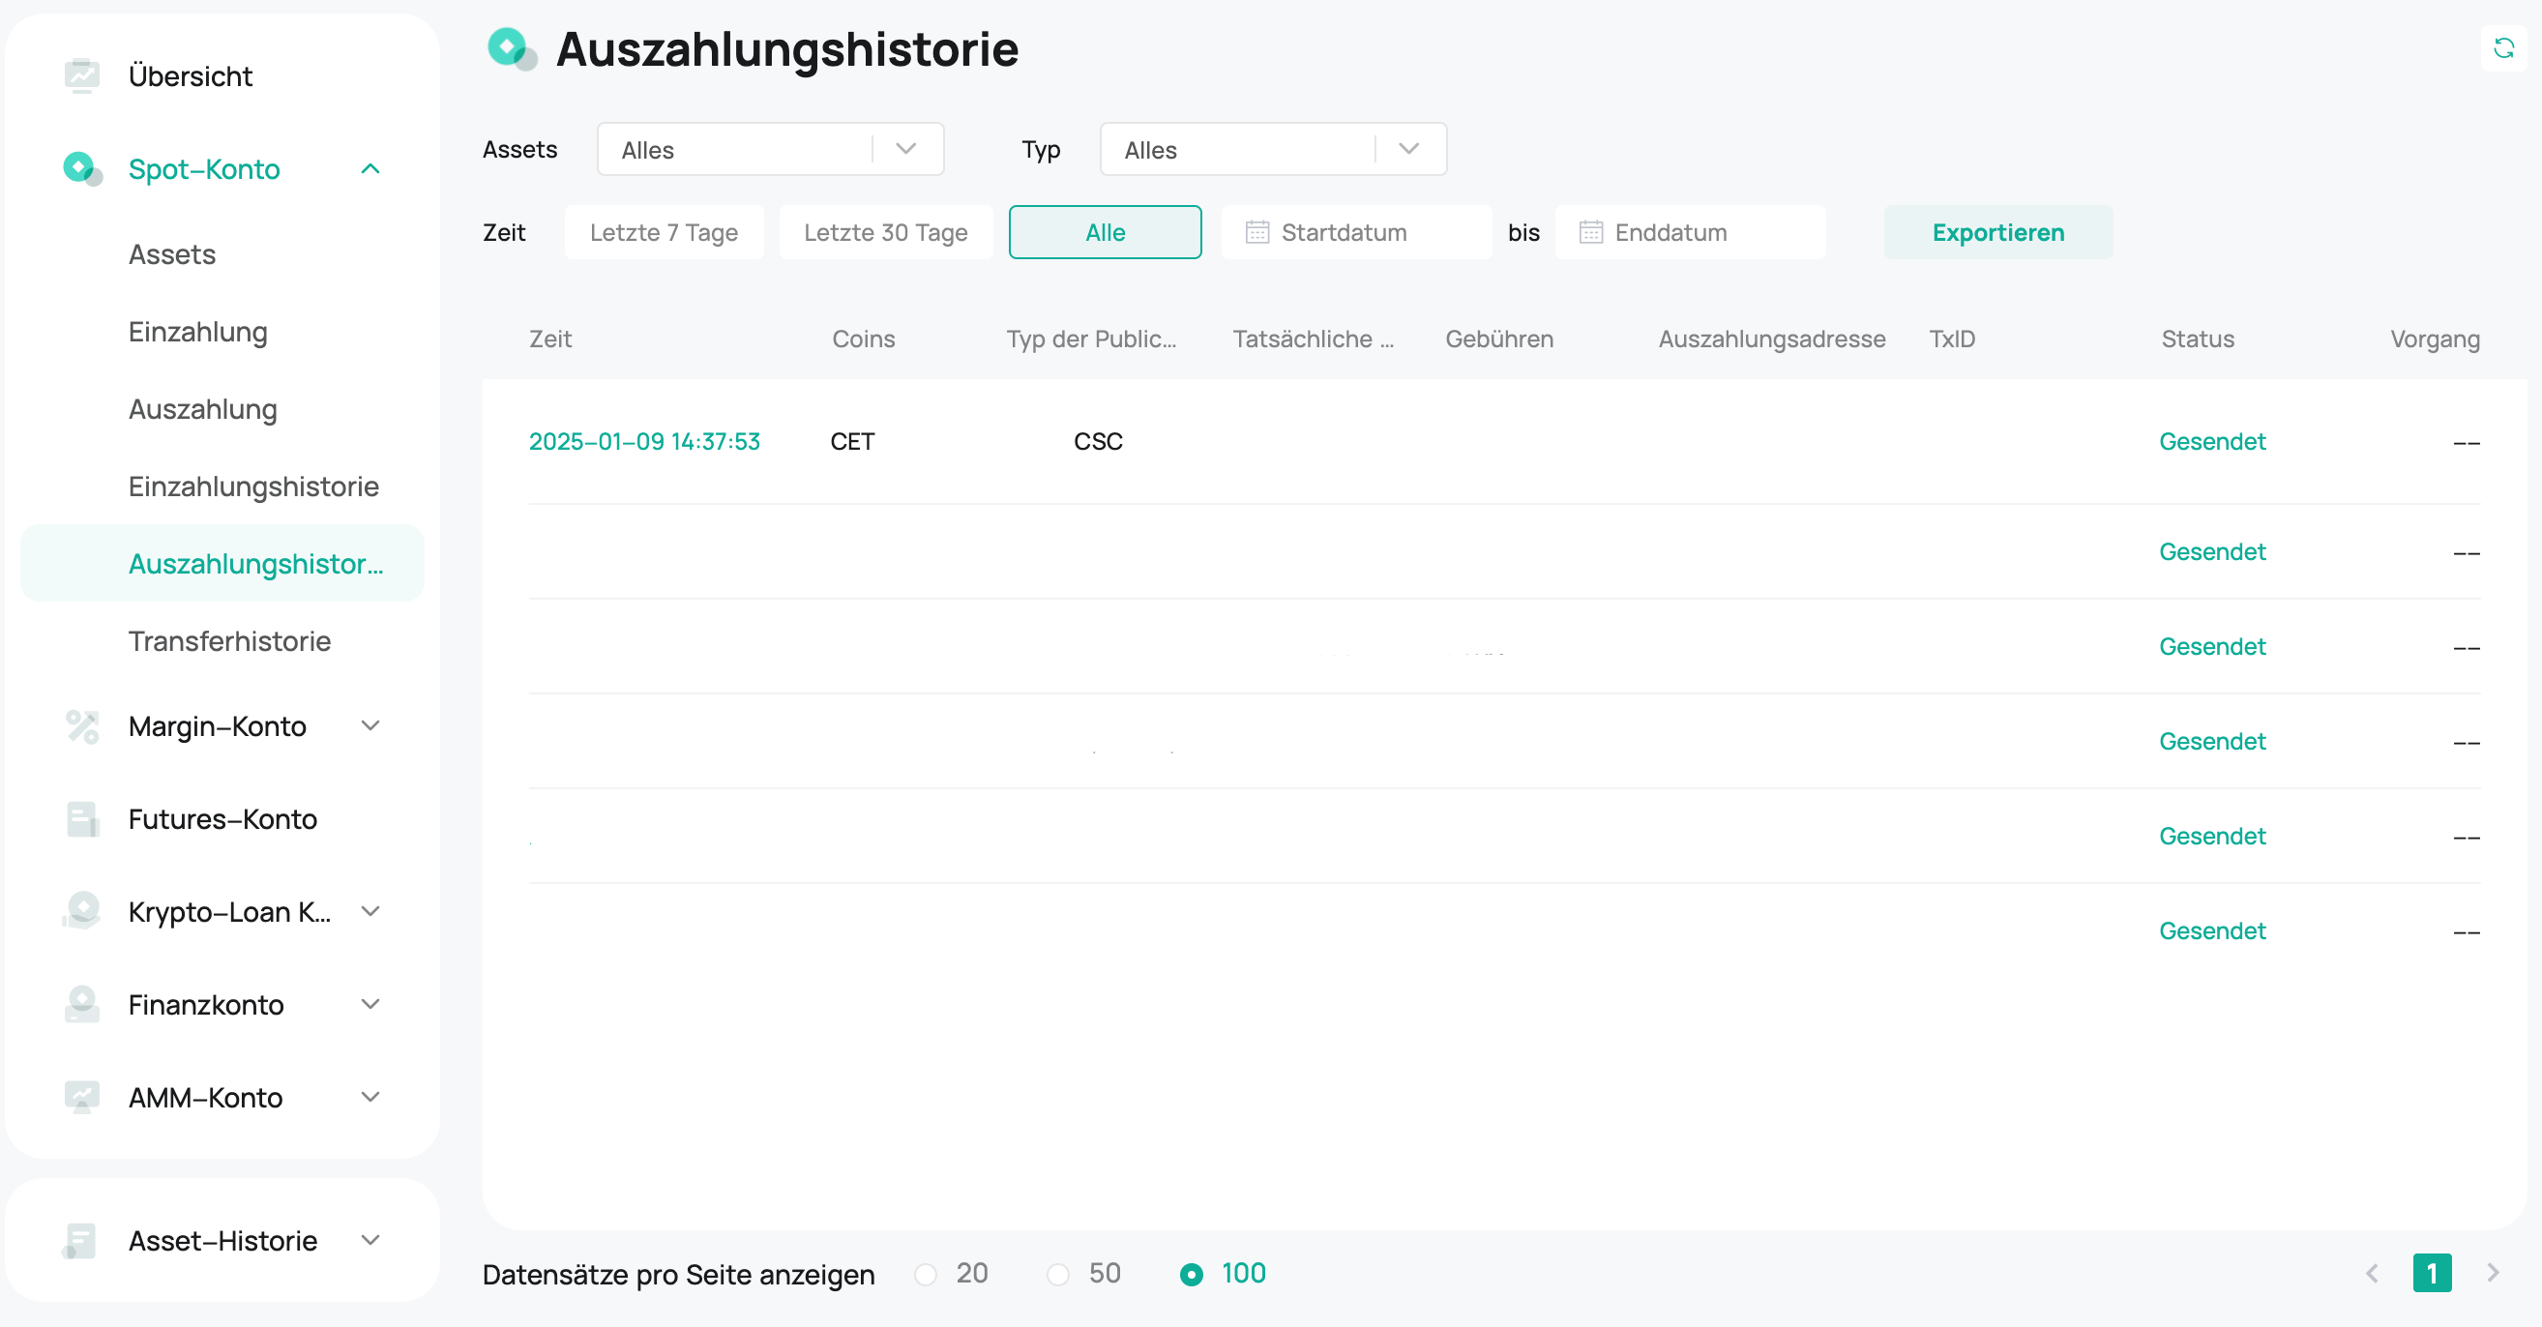Screen dimensions: 2542x1327
Task: Select 50 records per page
Action: coord(1057,1274)
